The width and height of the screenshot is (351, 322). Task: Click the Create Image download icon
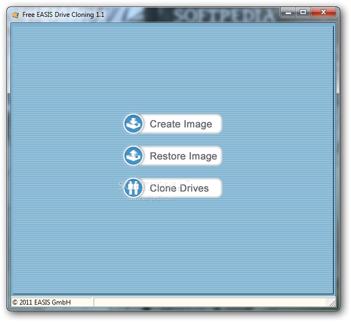pyautogui.click(x=133, y=124)
